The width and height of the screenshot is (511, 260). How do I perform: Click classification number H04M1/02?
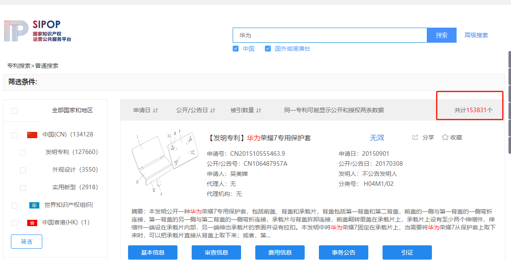pos(379,184)
